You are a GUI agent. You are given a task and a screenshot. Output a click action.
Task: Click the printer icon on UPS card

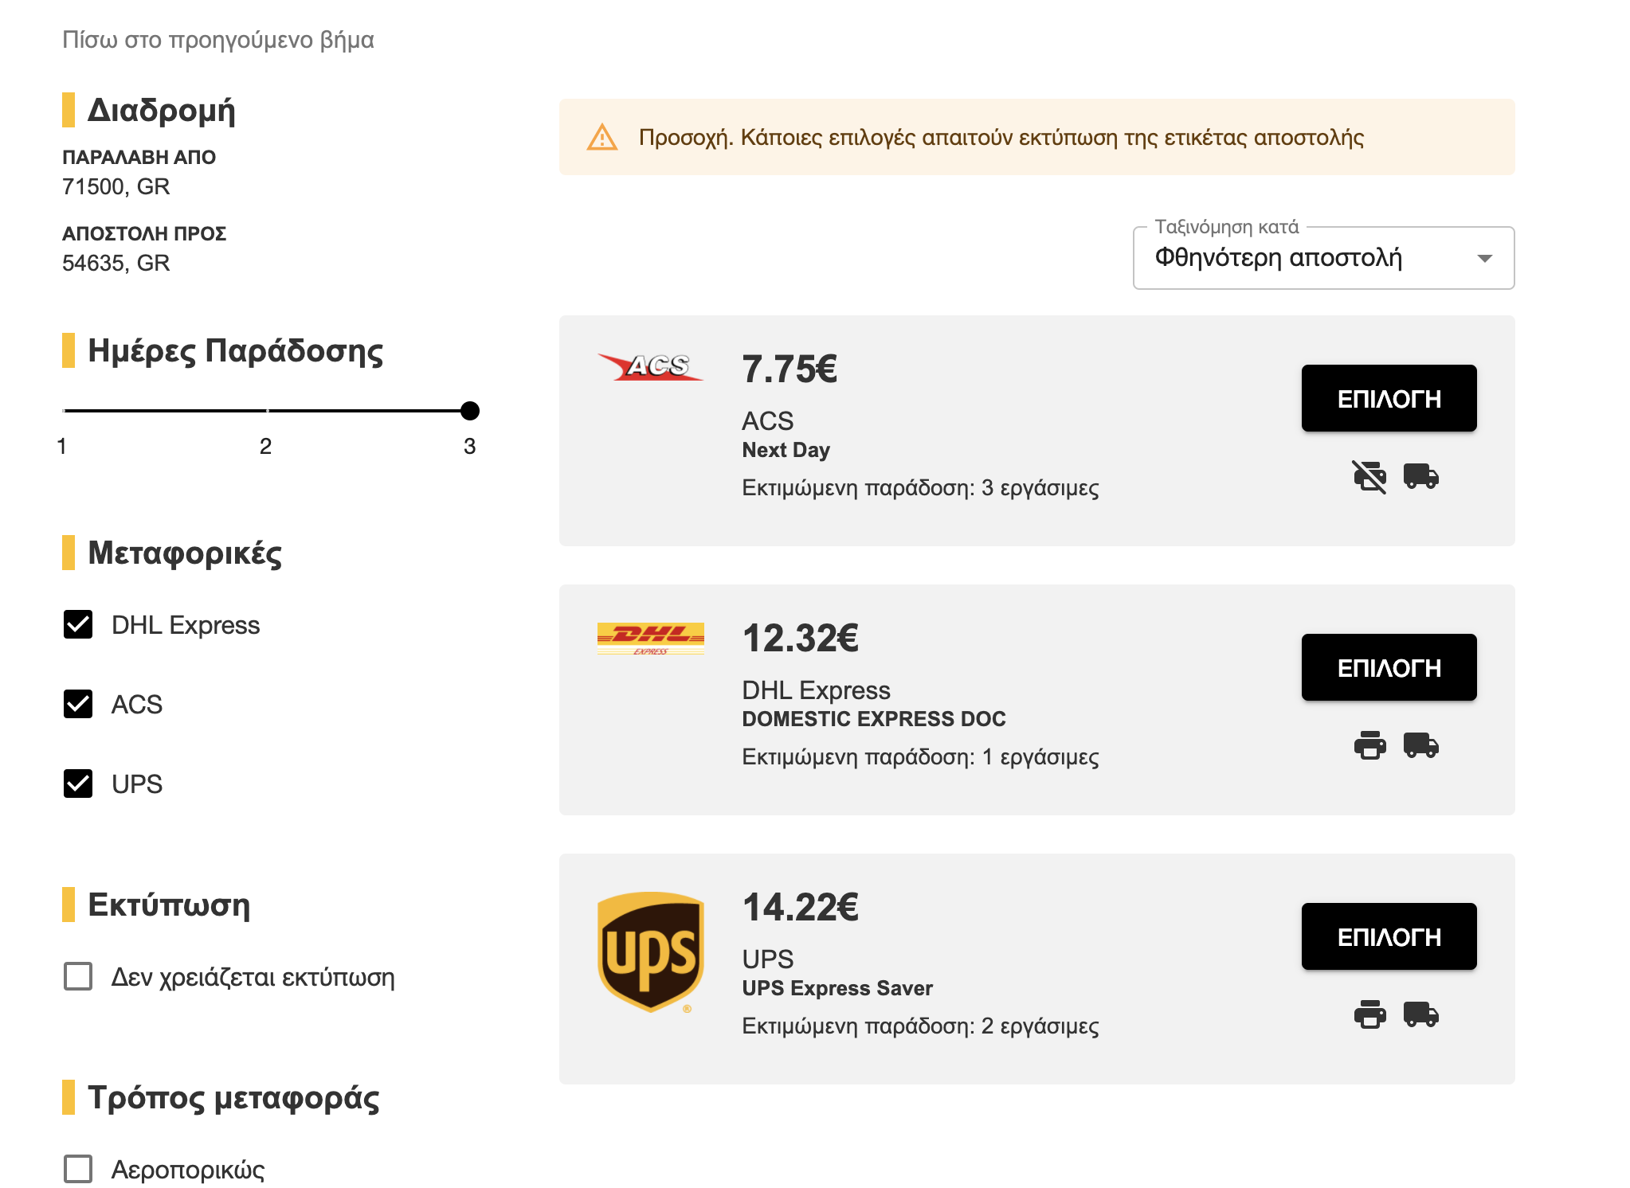pos(1369,1014)
